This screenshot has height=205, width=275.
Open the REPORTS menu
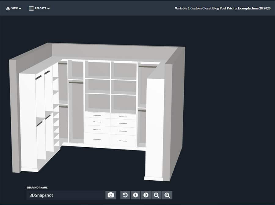39,9
